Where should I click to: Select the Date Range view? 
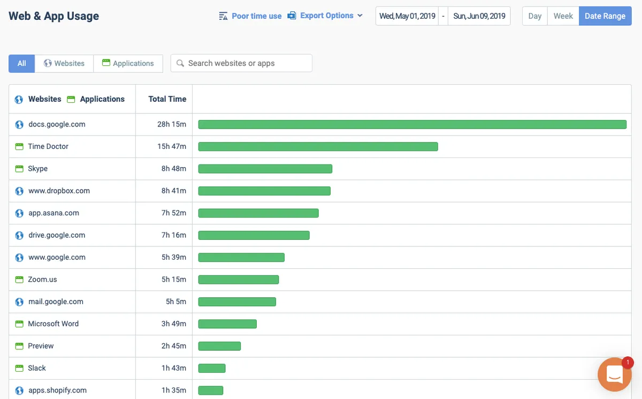pos(605,16)
